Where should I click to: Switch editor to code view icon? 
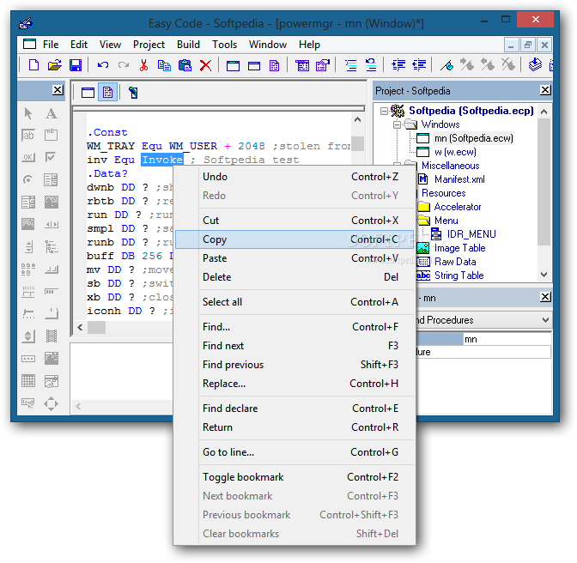point(108,93)
